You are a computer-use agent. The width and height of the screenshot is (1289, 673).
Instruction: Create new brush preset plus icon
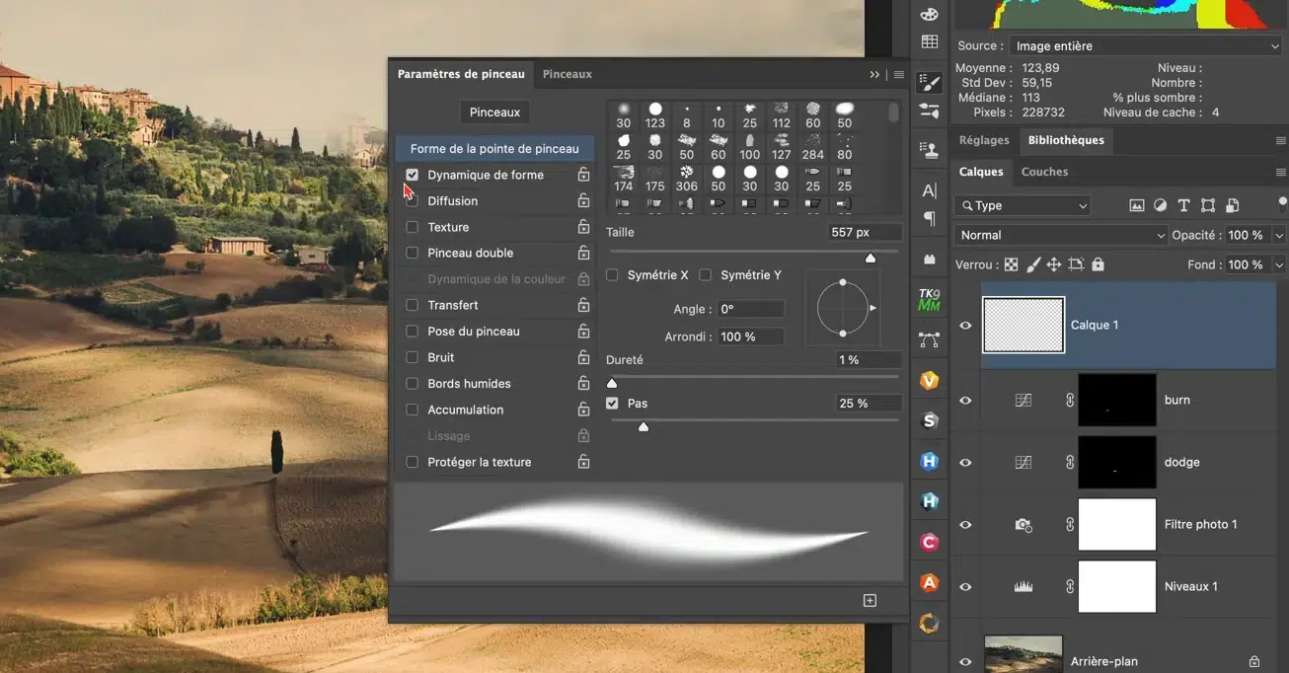[870, 600]
